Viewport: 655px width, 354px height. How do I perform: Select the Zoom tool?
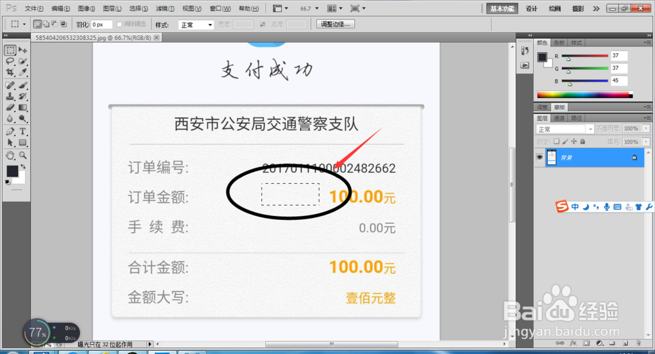pyautogui.click(x=23, y=155)
